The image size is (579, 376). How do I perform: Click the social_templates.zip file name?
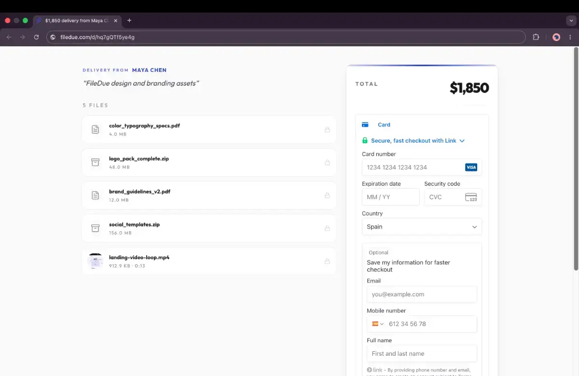(134, 224)
